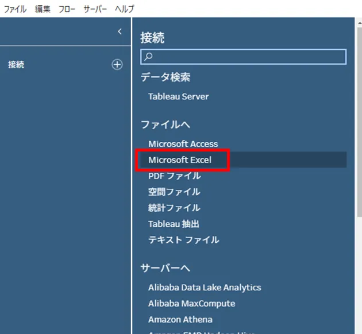Select Tableau Server connection
Screen dimensions: 362x334
point(178,96)
